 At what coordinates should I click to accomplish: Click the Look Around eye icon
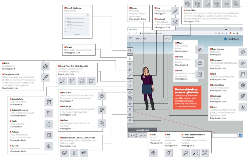click(x=84, y=153)
